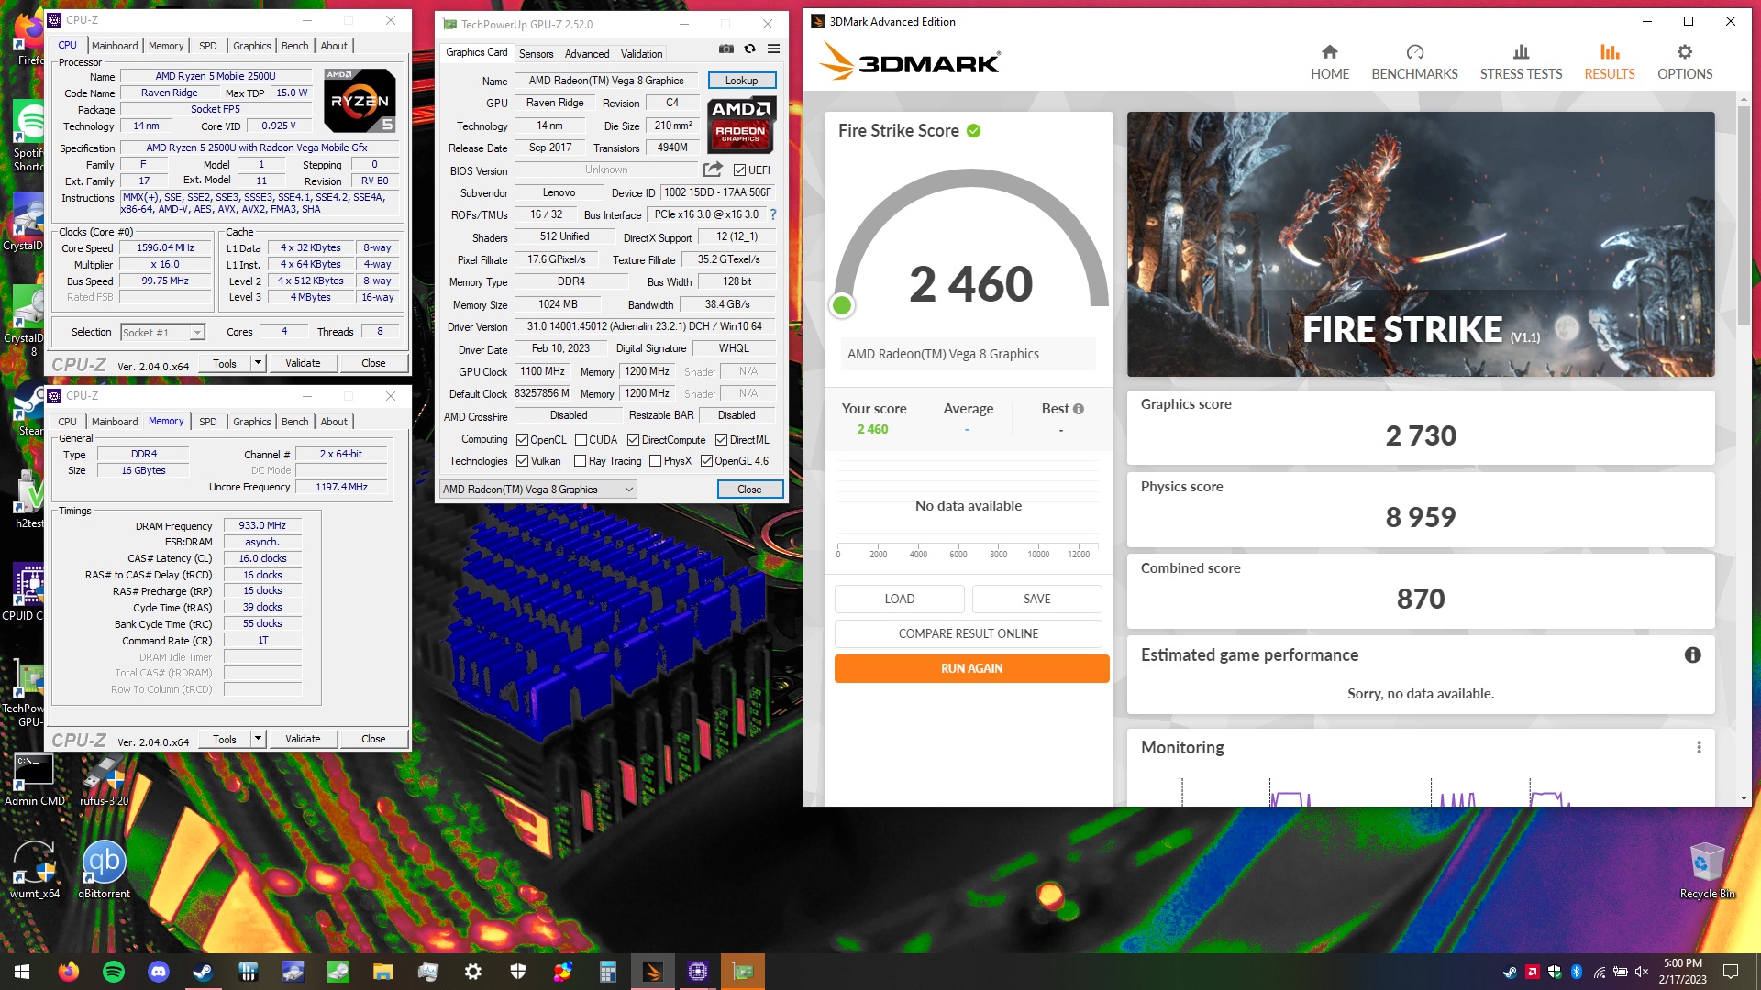Click the taskbar clock showing 5:00 PM

pyautogui.click(x=1682, y=972)
